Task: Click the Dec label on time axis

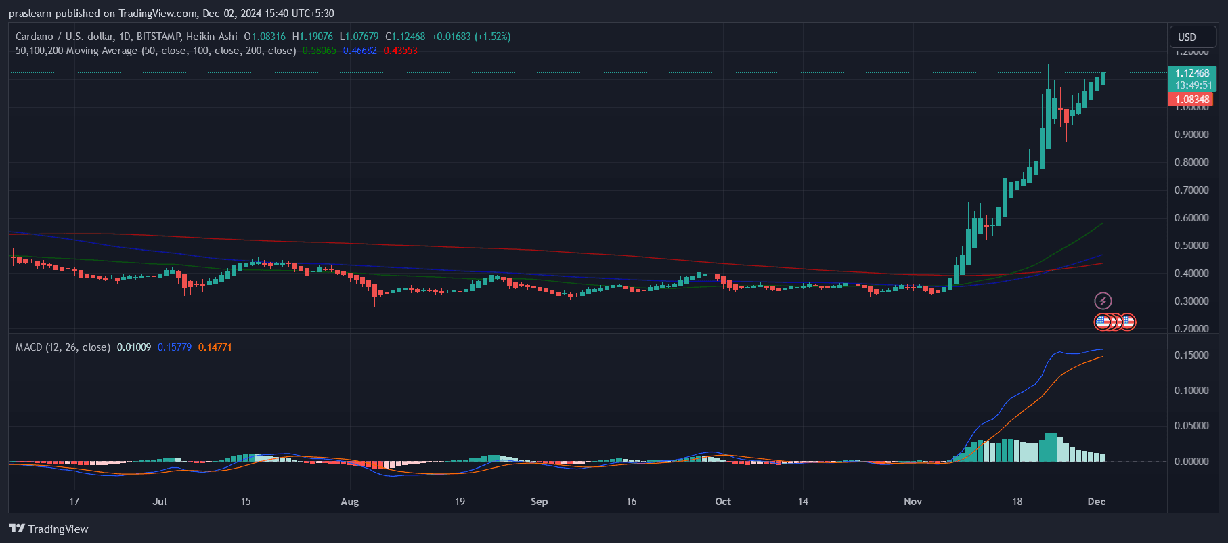Action: (1096, 502)
